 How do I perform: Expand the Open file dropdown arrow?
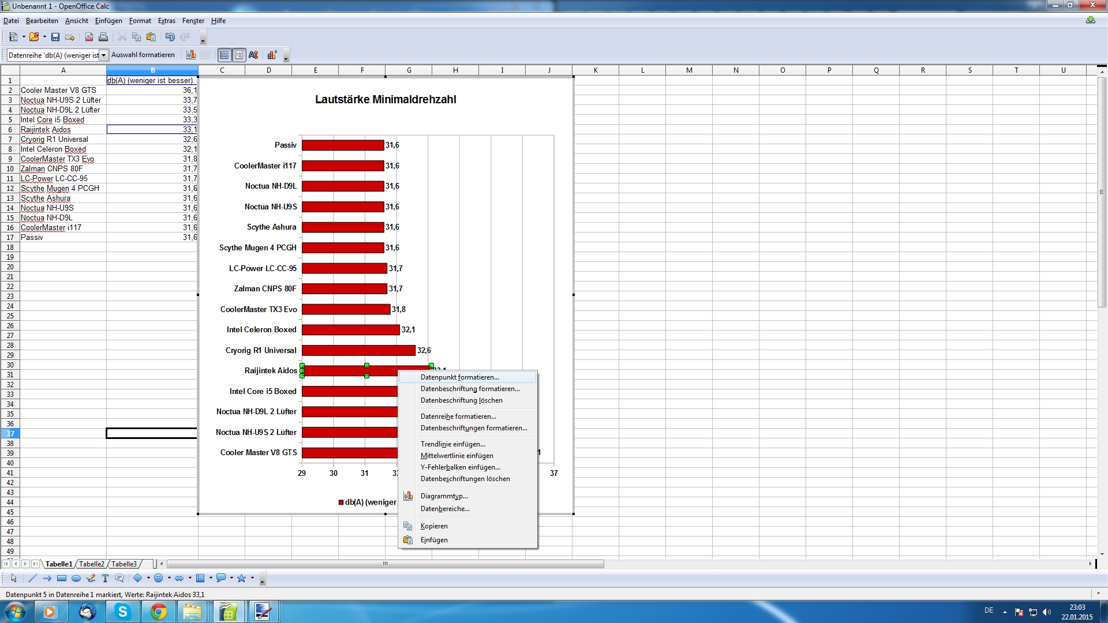(x=44, y=37)
